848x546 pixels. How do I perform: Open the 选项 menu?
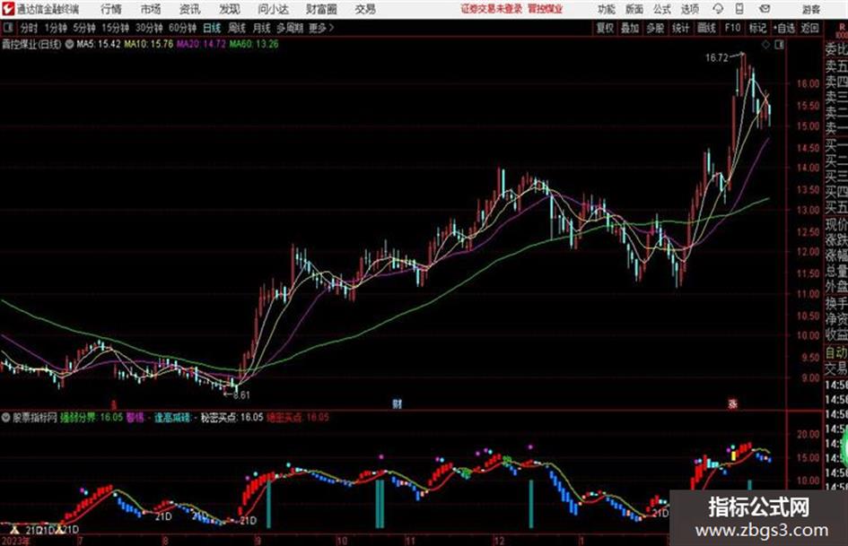pyautogui.click(x=689, y=9)
